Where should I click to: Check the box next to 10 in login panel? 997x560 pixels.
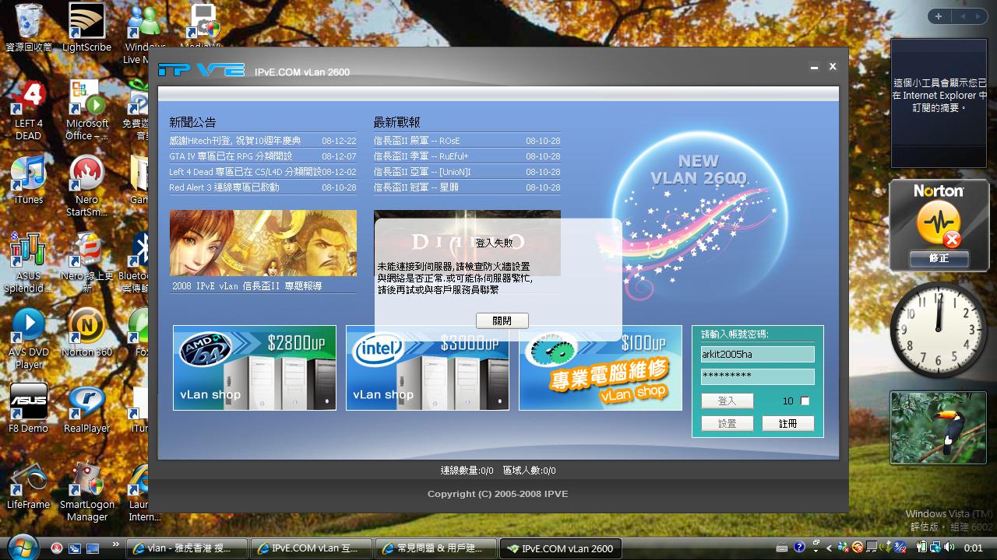(805, 401)
